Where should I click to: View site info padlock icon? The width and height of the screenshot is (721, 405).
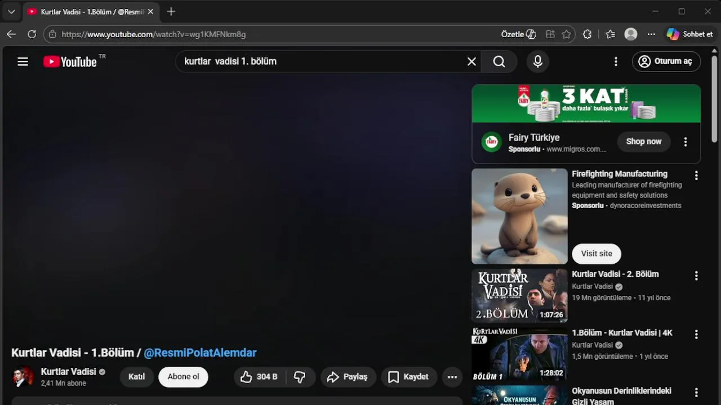52,34
